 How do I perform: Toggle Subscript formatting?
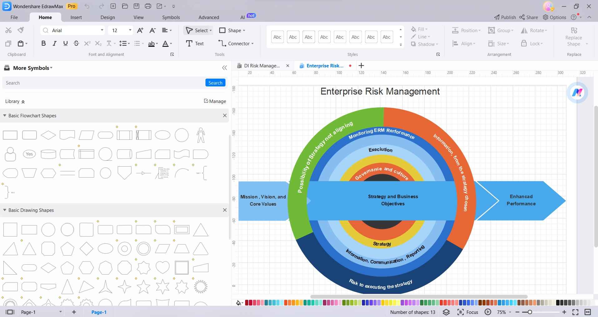tap(98, 43)
